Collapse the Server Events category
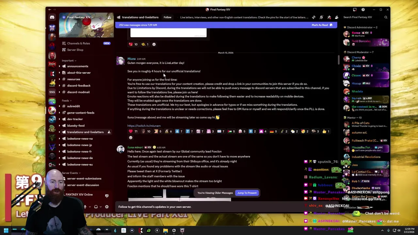The image size is (418, 235). coord(71,173)
